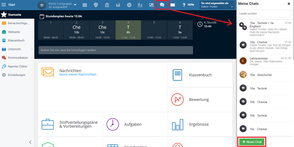Open the Ergebnisse tile
Image resolution: width=294 pixels, height=147 pixels.
200,124
